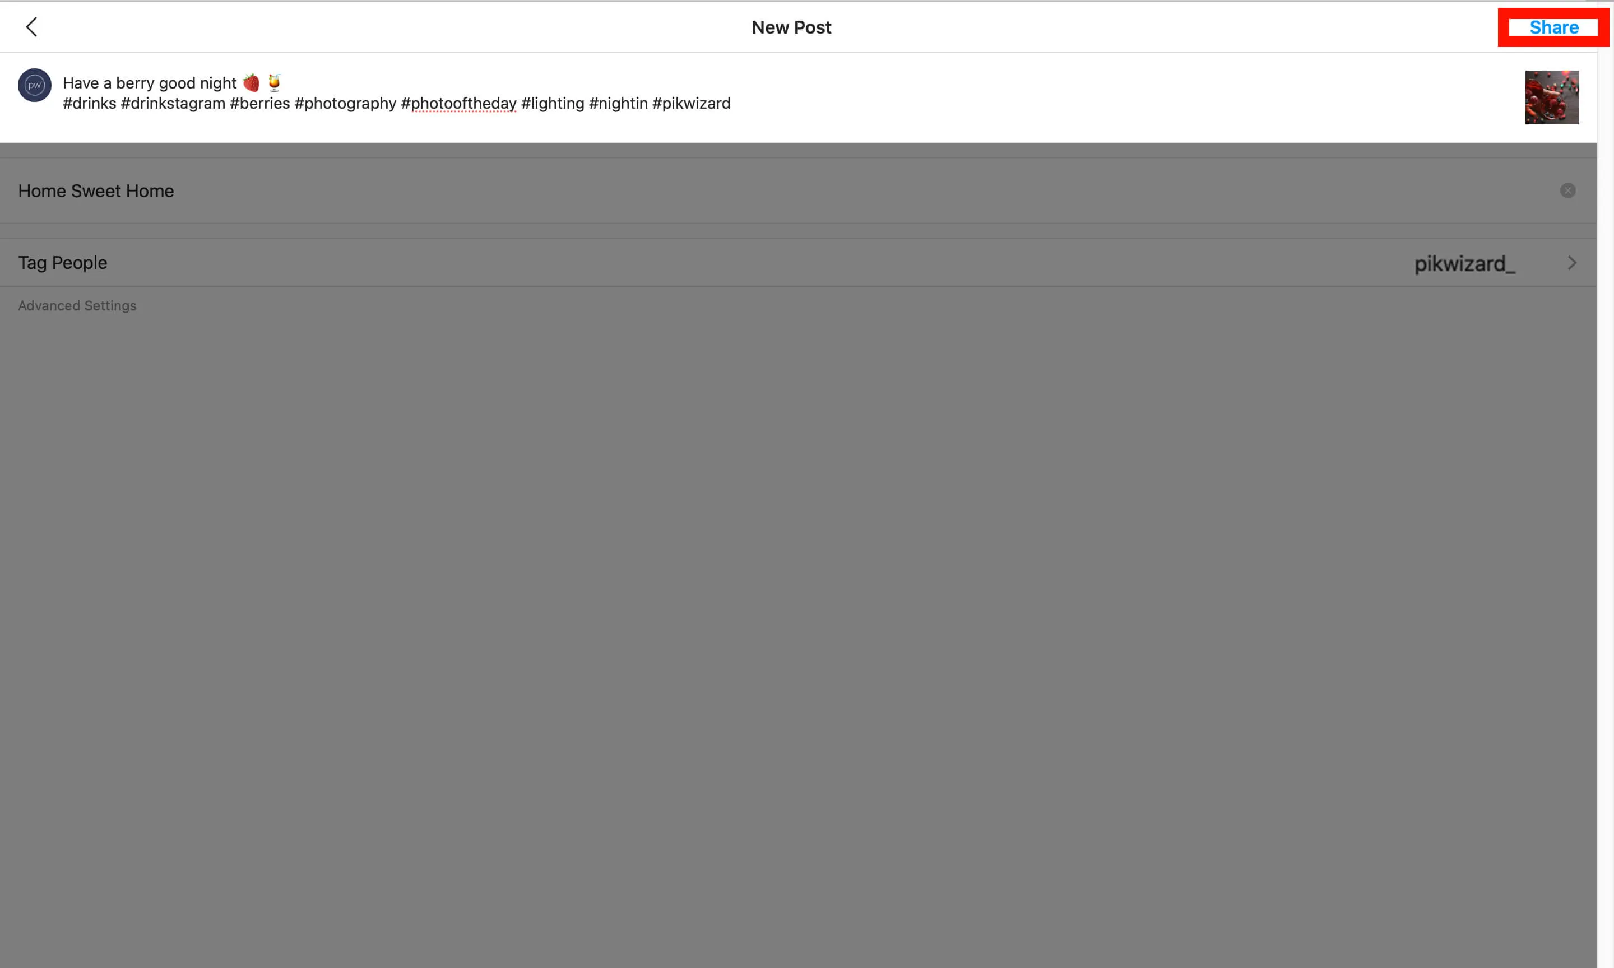
Task: Open Advanced Settings section
Action: [x=76, y=305]
